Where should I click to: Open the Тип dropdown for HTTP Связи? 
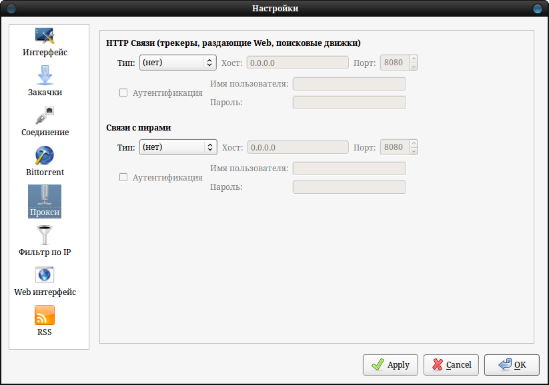178,63
